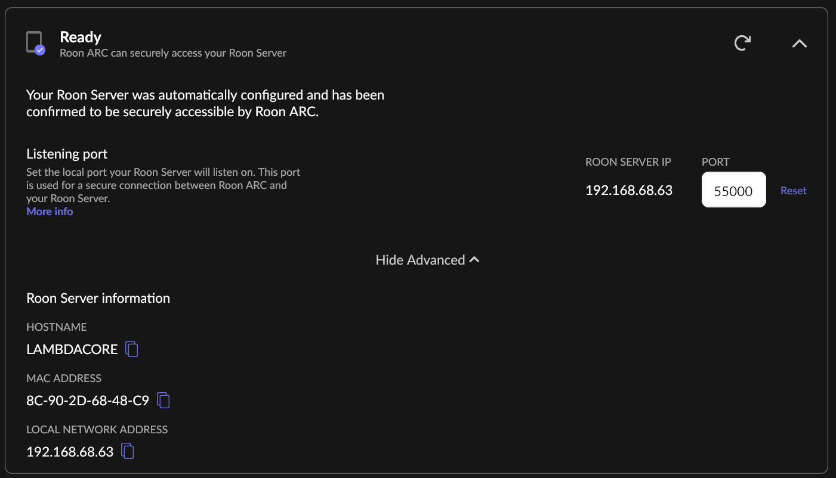Click the device ready status icon

point(36,43)
